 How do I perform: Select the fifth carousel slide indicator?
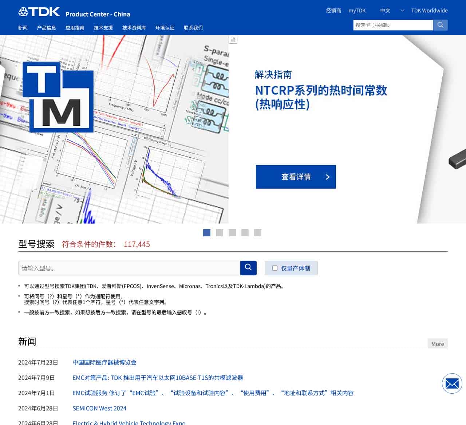[x=258, y=233]
